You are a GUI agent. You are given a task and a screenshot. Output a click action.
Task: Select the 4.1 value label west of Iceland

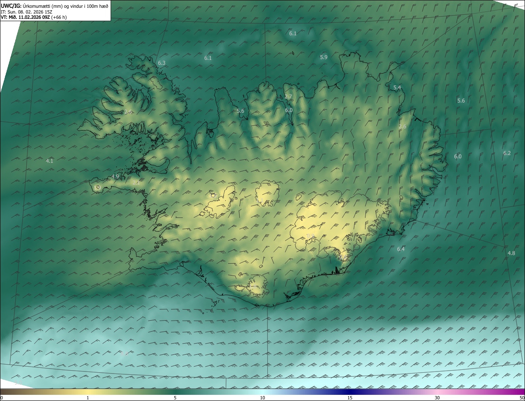[50, 161]
